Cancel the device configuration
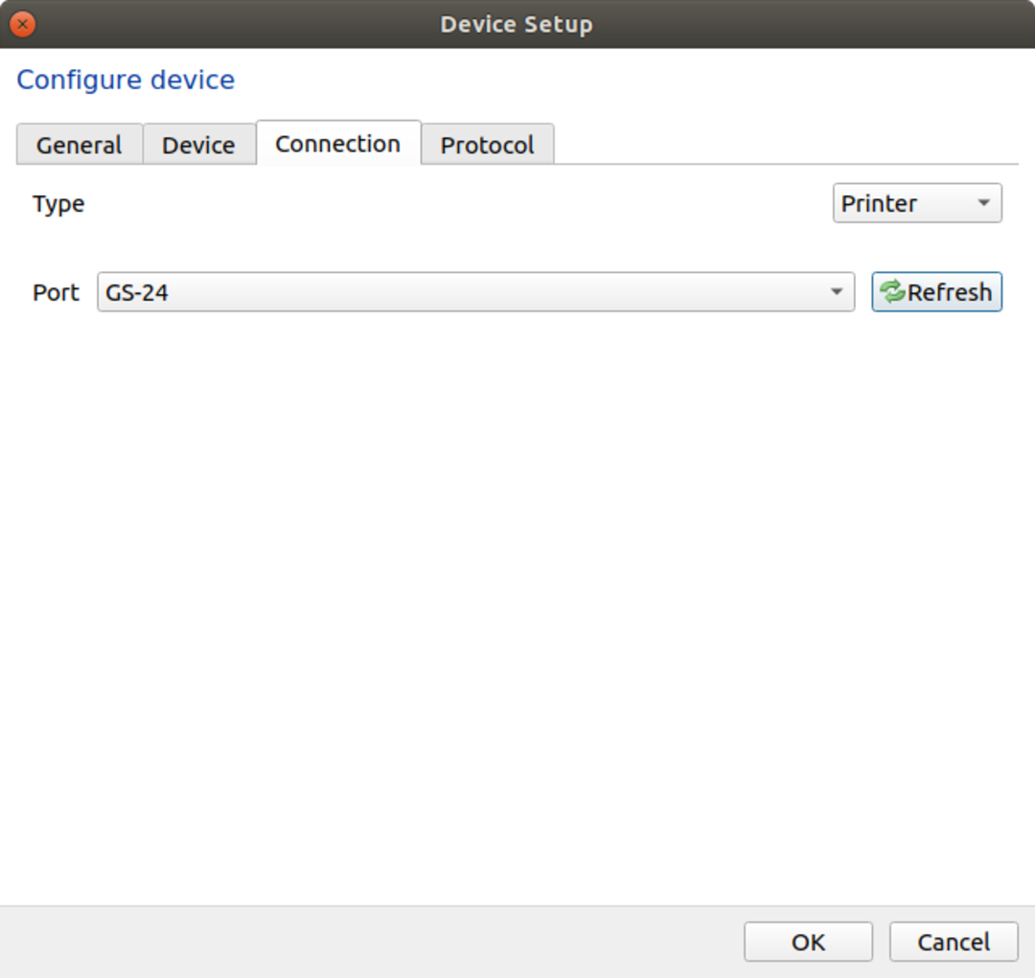1035x978 pixels. coord(953,942)
